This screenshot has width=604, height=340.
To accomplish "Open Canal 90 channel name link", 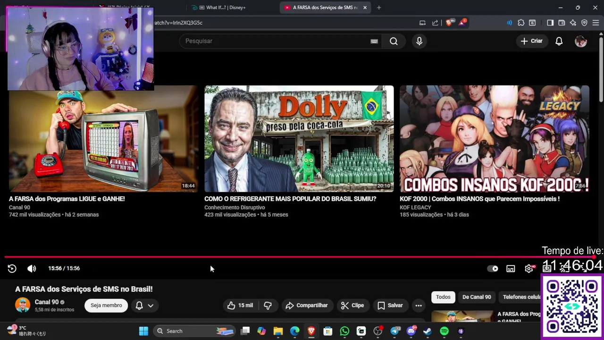I will point(47,302).
